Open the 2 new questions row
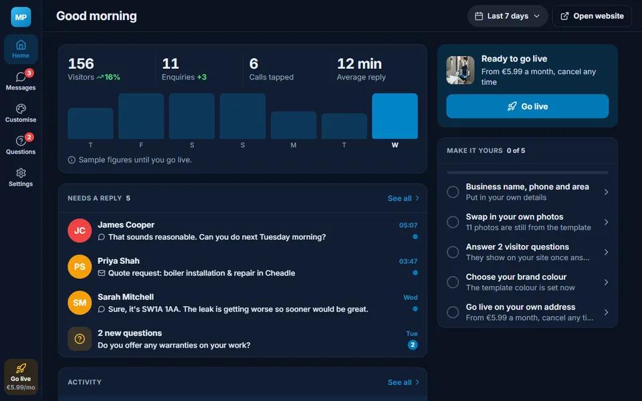Image resolution: width=642 pixels, height=401 pixels. [x=243, y=339]
